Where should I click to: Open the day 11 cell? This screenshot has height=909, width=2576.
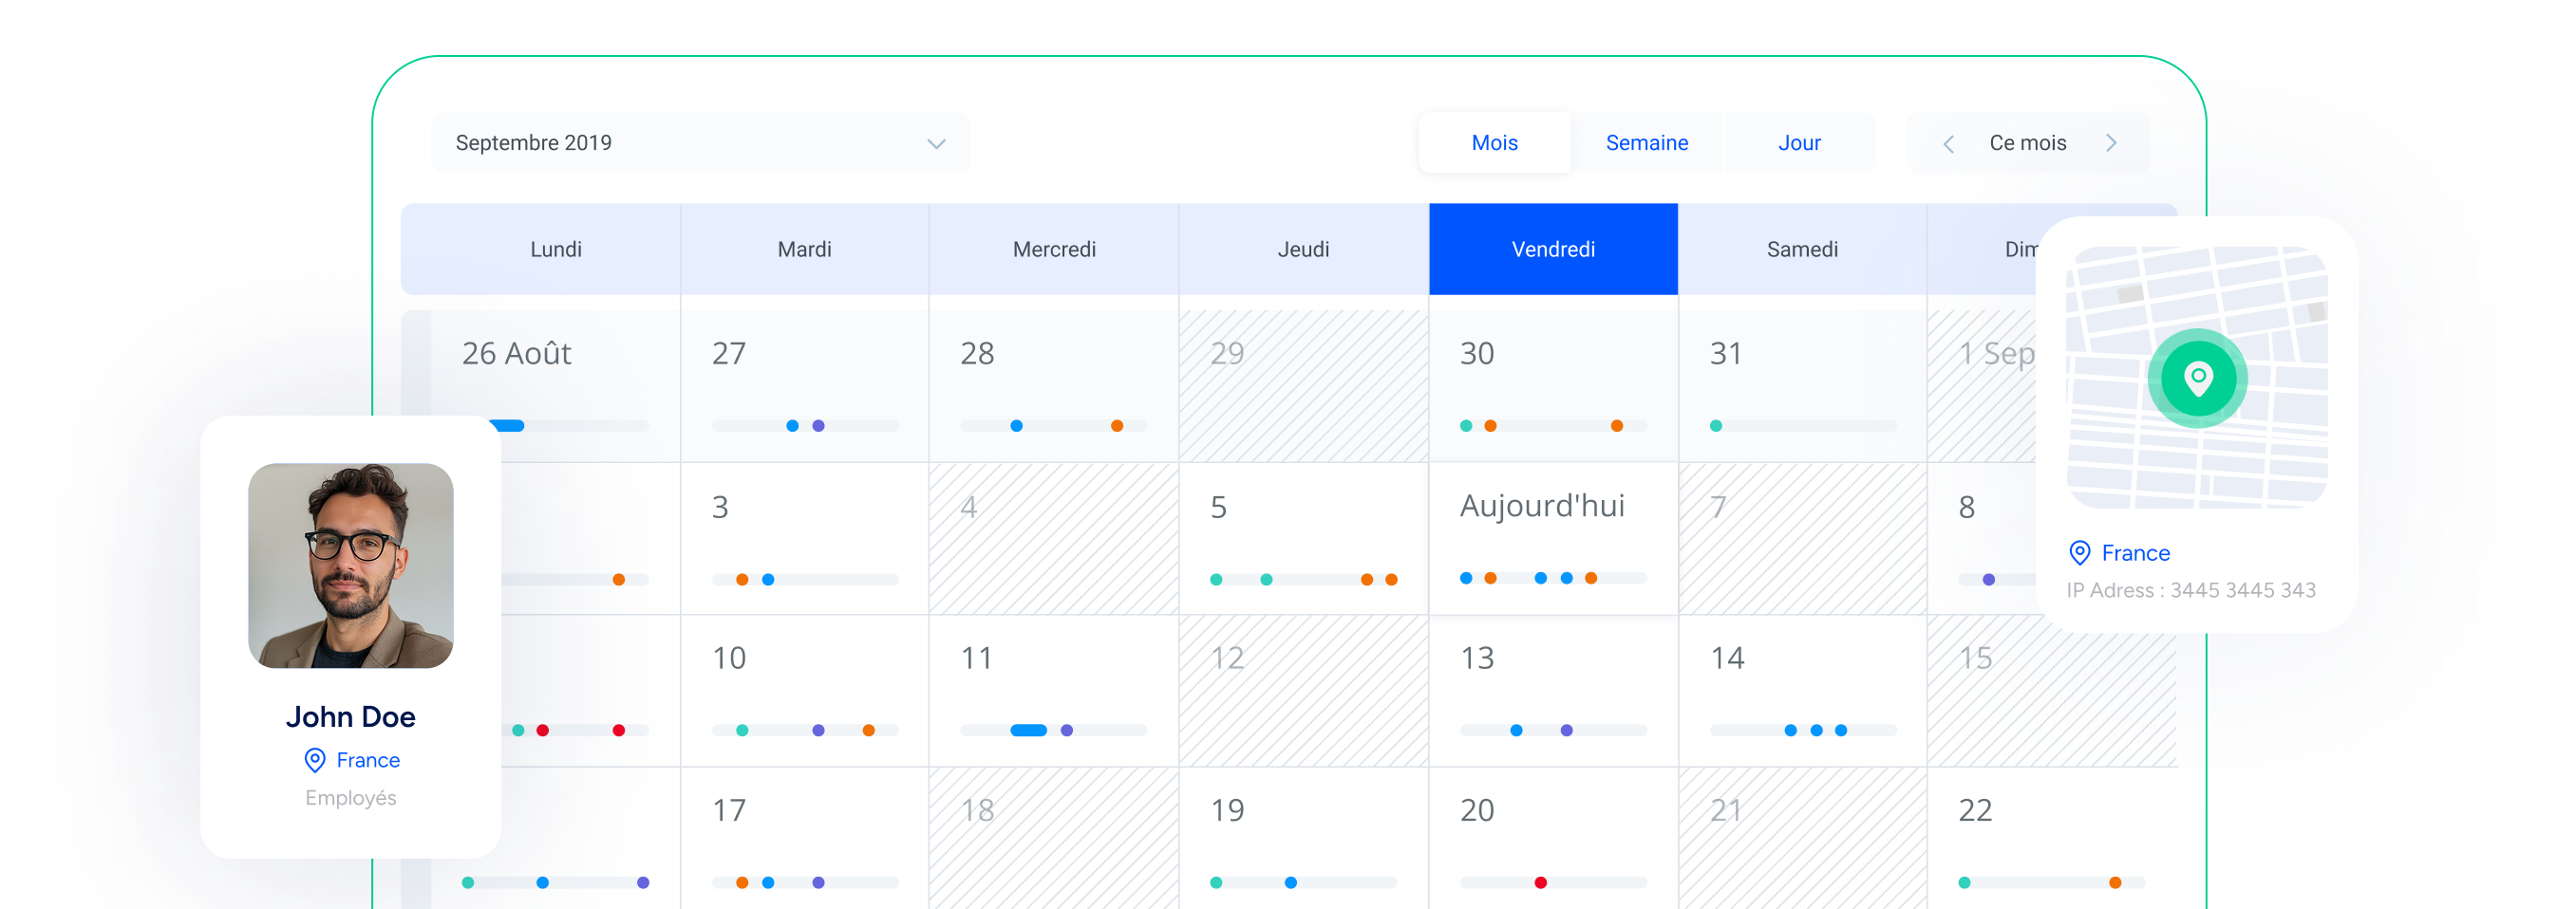click(x=1054, y=690)
